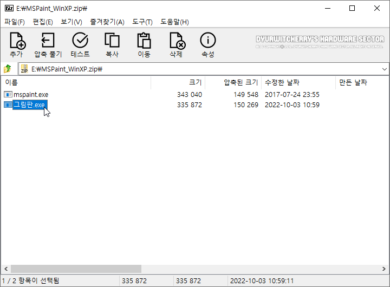Click the 그림판.exe file icon
Screen dimensions: 390x287
[x=8, y=105]
